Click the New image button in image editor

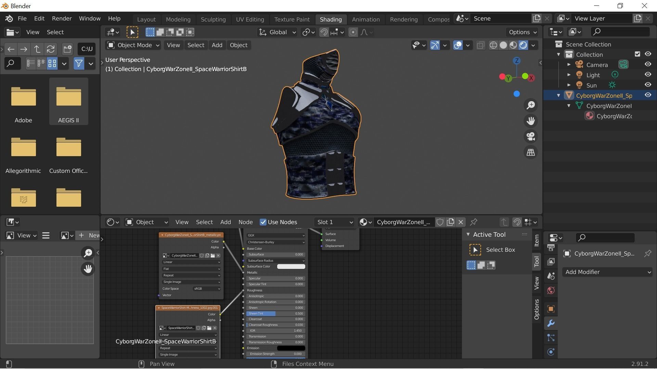pos(89,235)
